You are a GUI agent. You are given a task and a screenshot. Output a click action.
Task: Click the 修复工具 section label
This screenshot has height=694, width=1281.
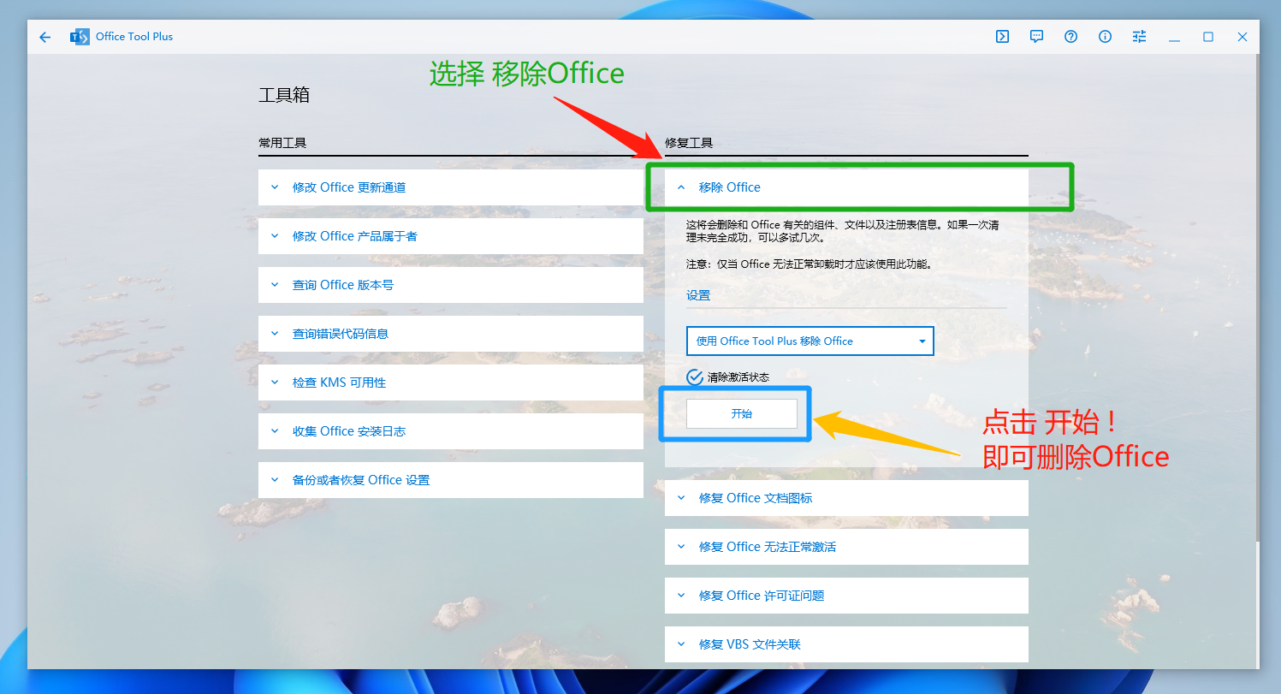pos(689,143)
